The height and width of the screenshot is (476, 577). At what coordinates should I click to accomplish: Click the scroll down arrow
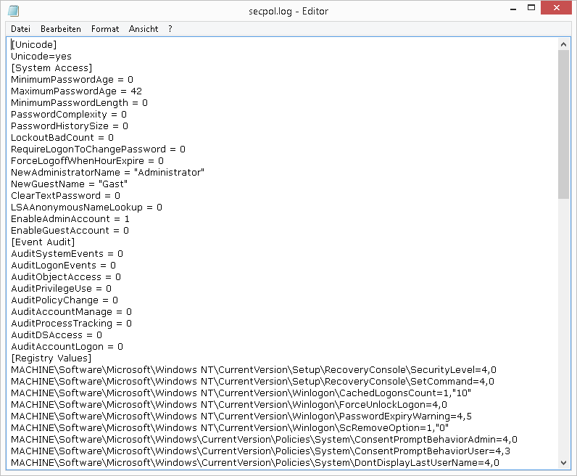tap(564, 463)
